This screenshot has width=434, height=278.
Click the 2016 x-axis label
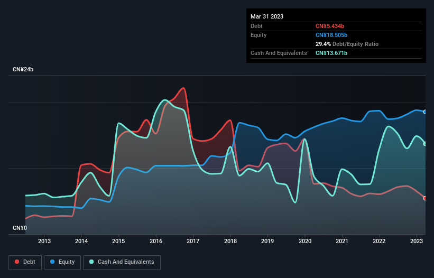(x=156, y=241)
